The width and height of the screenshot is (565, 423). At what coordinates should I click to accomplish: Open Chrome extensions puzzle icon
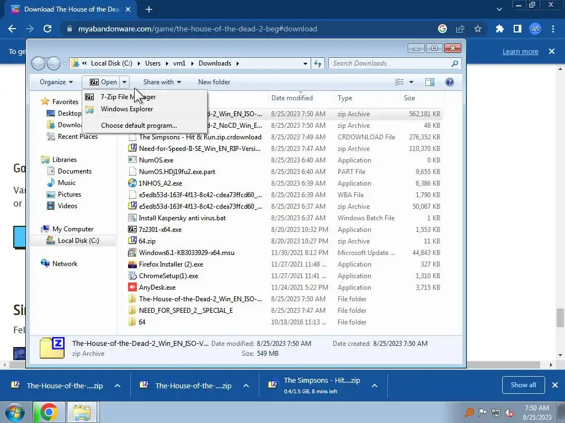click(499, 29)
